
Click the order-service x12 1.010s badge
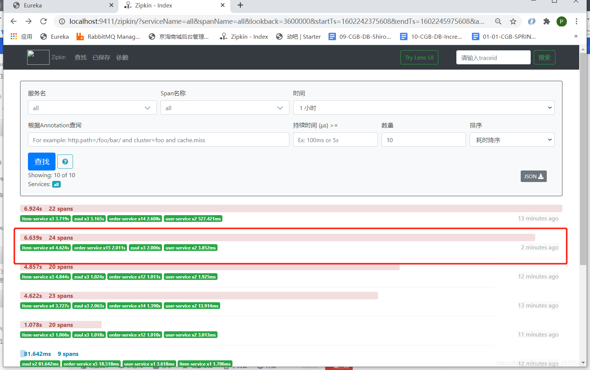click(x=135, y=335)
